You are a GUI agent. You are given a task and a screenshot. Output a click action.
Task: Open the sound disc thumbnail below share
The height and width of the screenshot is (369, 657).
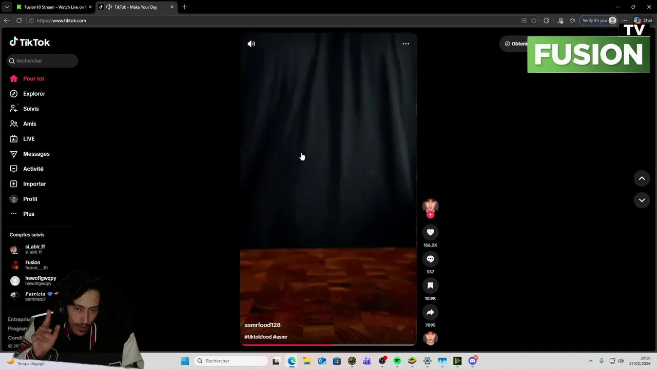coord(430,338)
